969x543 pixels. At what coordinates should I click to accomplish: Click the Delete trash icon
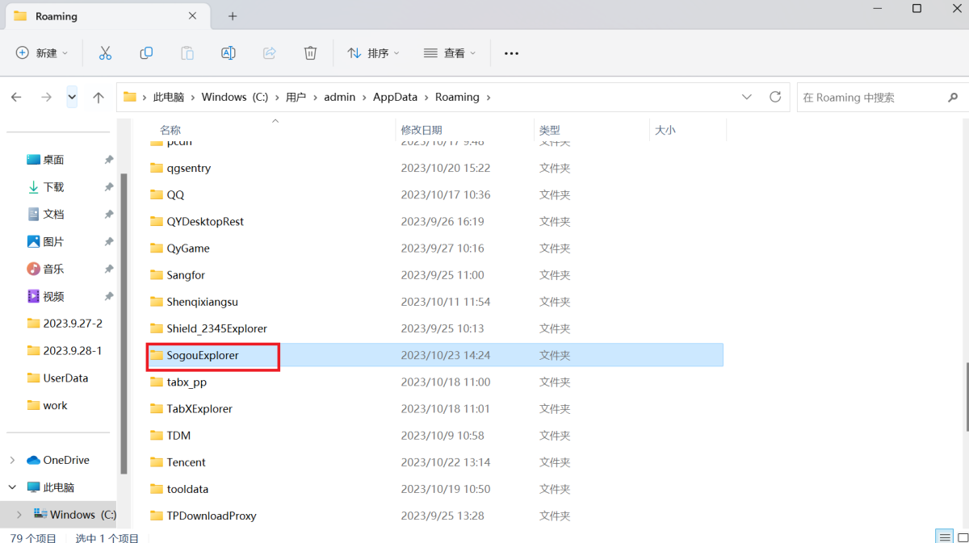(310, 53)
